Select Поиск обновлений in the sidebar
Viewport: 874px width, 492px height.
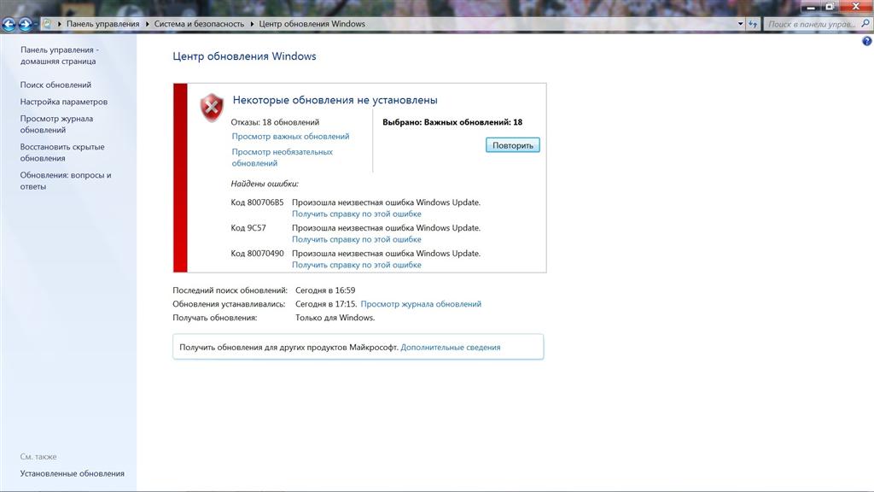click(x=55, y=85)
